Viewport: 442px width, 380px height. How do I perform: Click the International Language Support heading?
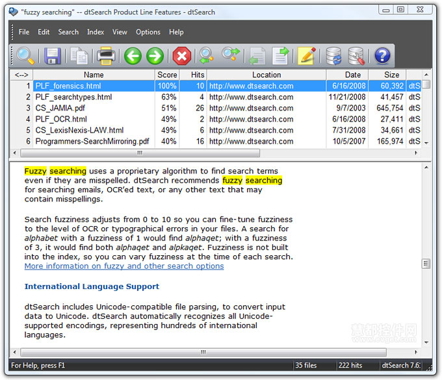point(92,286)
